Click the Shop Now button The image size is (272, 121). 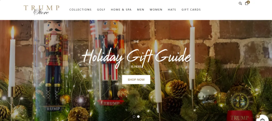(136, 79)
